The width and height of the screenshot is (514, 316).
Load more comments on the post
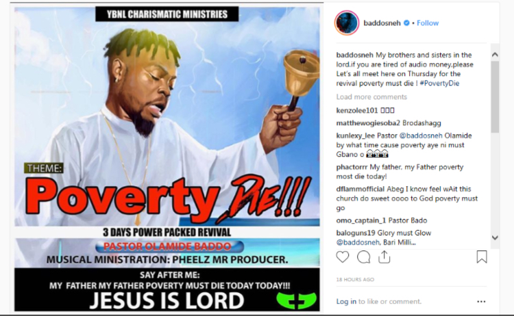(x=371, y=97)
